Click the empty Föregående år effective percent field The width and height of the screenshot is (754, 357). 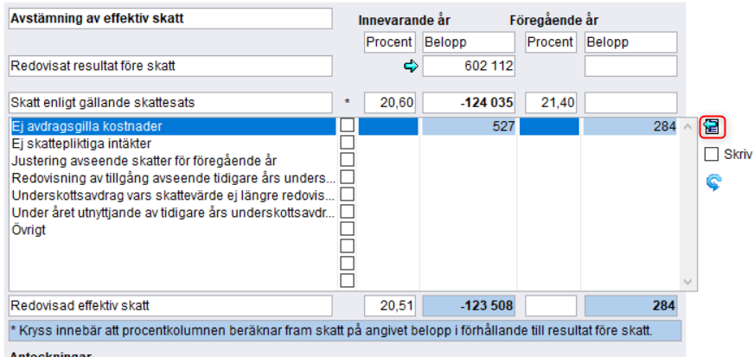551,306
